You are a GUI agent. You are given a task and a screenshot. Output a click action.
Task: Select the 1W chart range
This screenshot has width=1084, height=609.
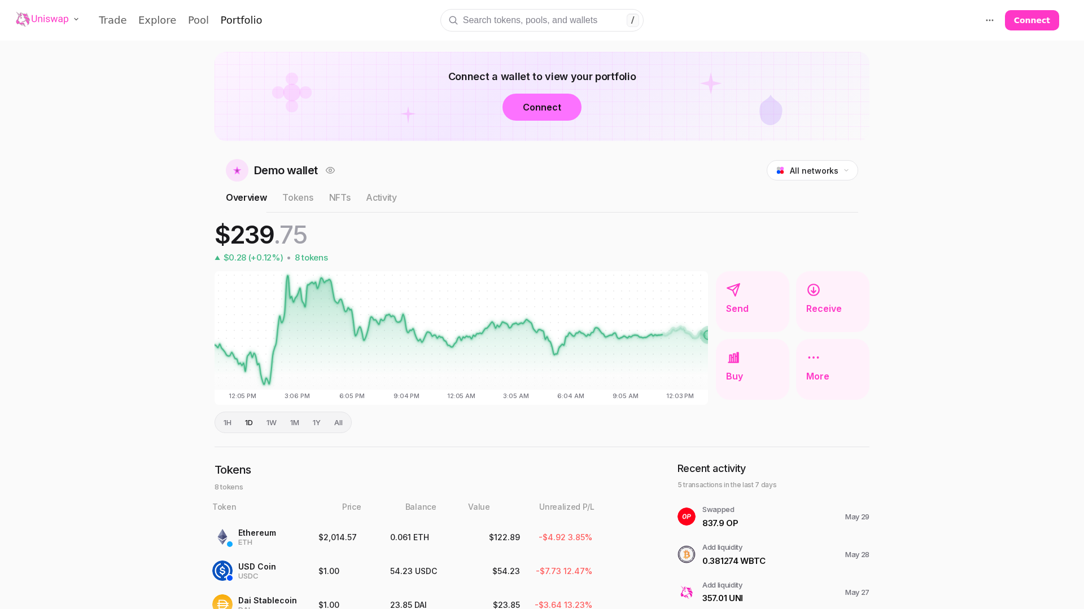pyautogui.click(x=272, y=422)
